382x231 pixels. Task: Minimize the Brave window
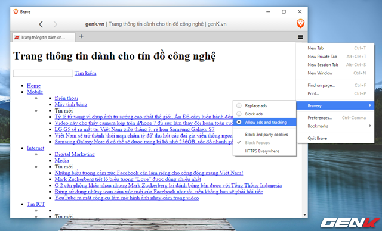tap(268, 12)
